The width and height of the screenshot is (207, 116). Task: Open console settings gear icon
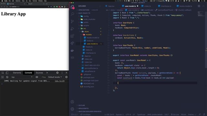tap(66, 77)
